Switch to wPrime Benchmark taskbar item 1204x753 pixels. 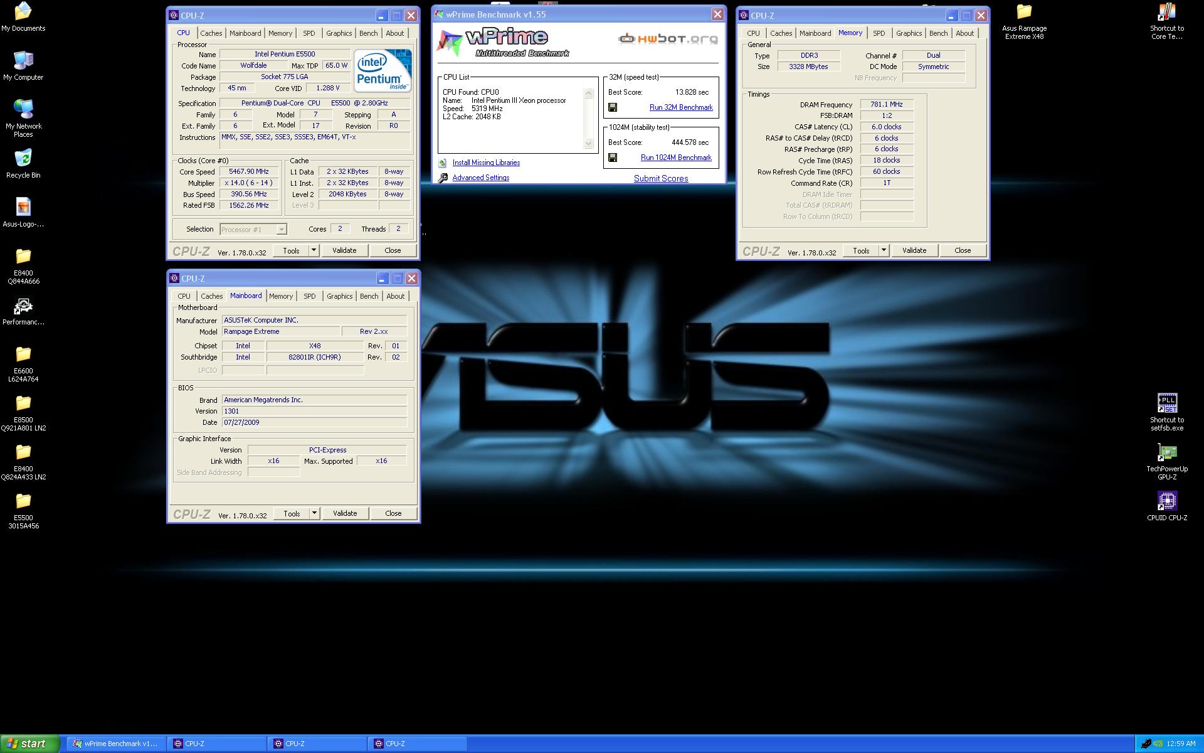coord(115,744)
